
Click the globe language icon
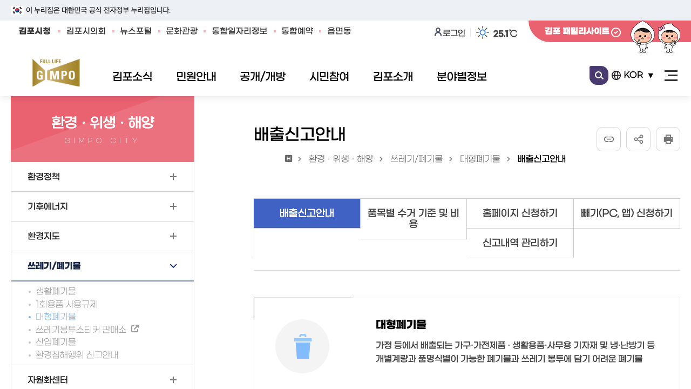pos(616,75)
